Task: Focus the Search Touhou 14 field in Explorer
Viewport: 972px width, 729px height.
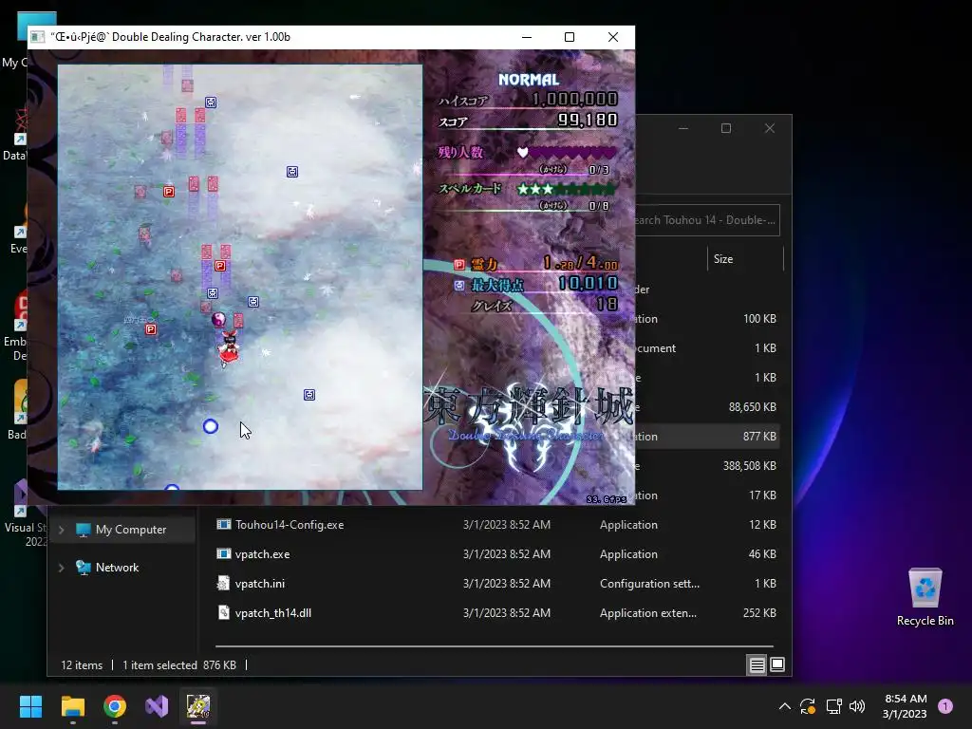Action: click(706, 220)
